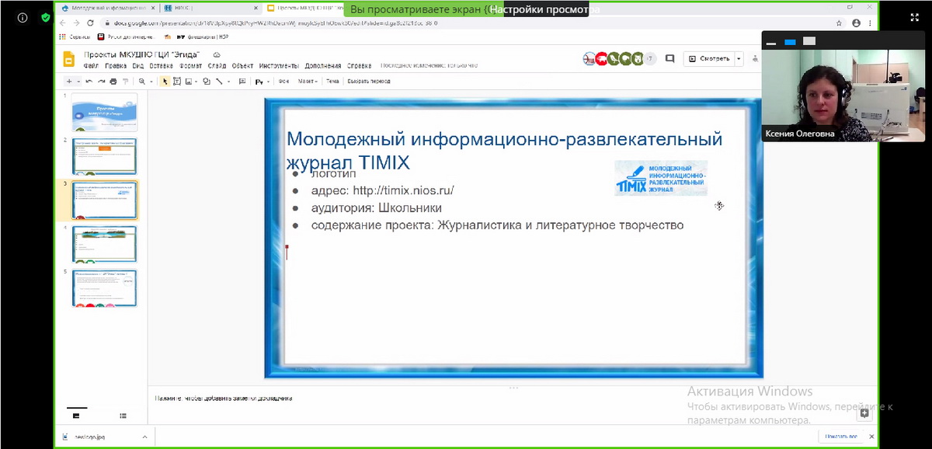Screen dimensions: 932x449
Task: Click the Тема theme button
Action: coord(332,82)
